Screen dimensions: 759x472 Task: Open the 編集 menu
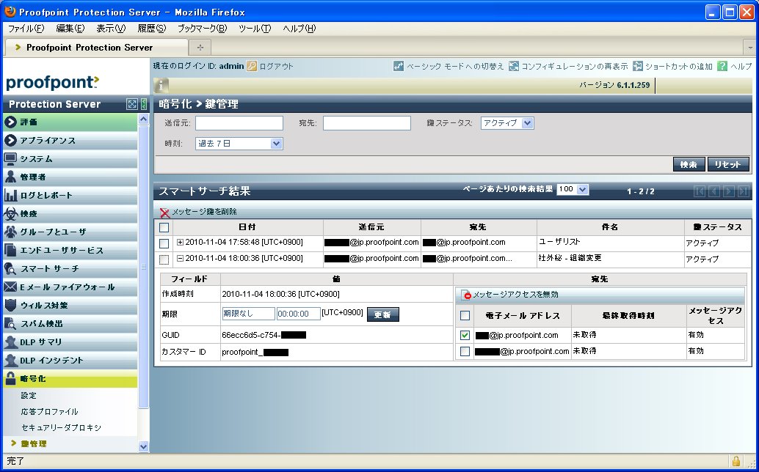[x=70, y=29]
